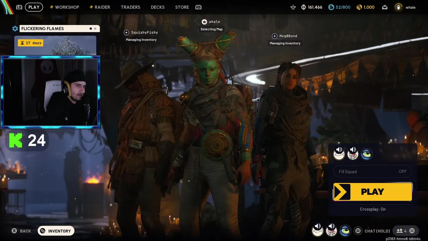Click the gold striped icon beside 1,000
The image size is (428, 241).
359,7
